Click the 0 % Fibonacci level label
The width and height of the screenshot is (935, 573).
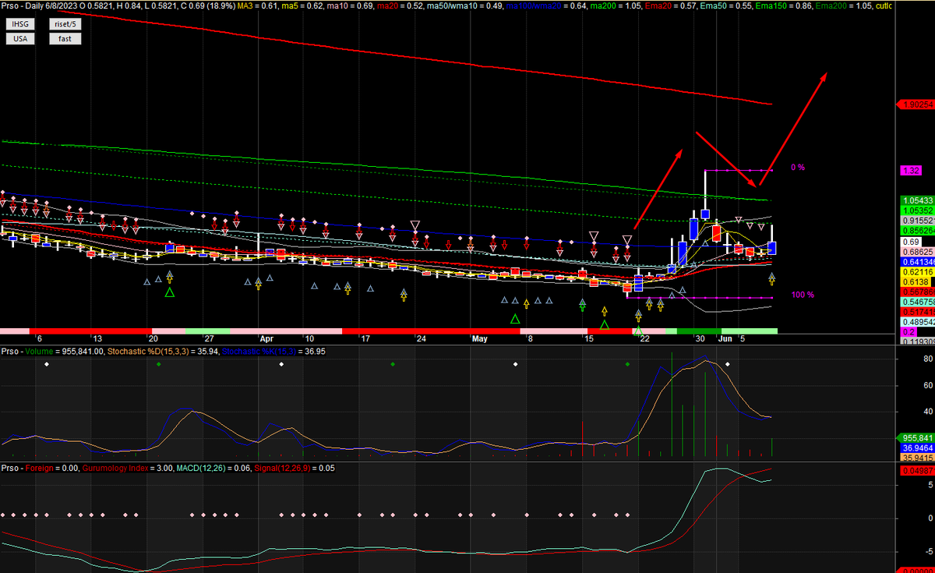[x=798, y=168]
